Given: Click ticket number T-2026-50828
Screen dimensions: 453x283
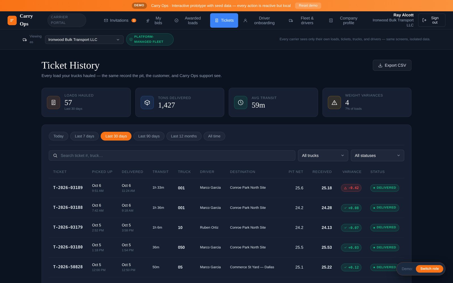Looking at the screenshot, I should [68, 267].
